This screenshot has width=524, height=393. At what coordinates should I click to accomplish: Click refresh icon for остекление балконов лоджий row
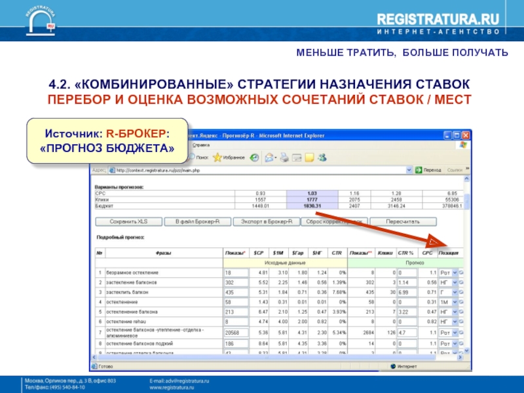click(x=461, y=343)
